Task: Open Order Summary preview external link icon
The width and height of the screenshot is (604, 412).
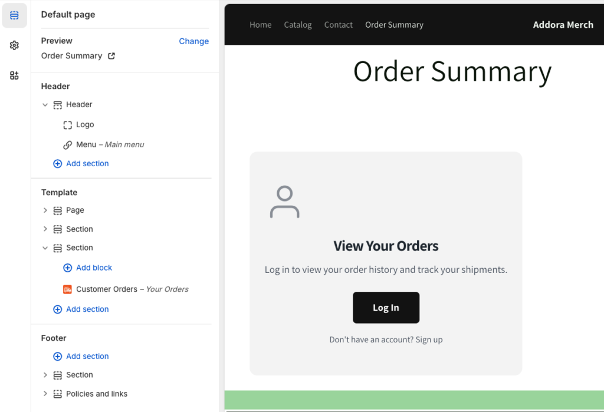Action: pos(111,56)
